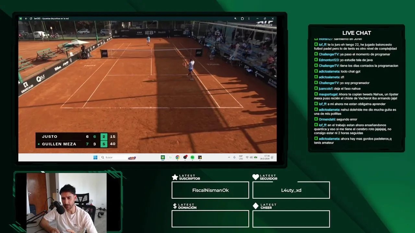Click the dollar icon beside Latest Donación
Screen dimensions: 415x233
(175, 206)
